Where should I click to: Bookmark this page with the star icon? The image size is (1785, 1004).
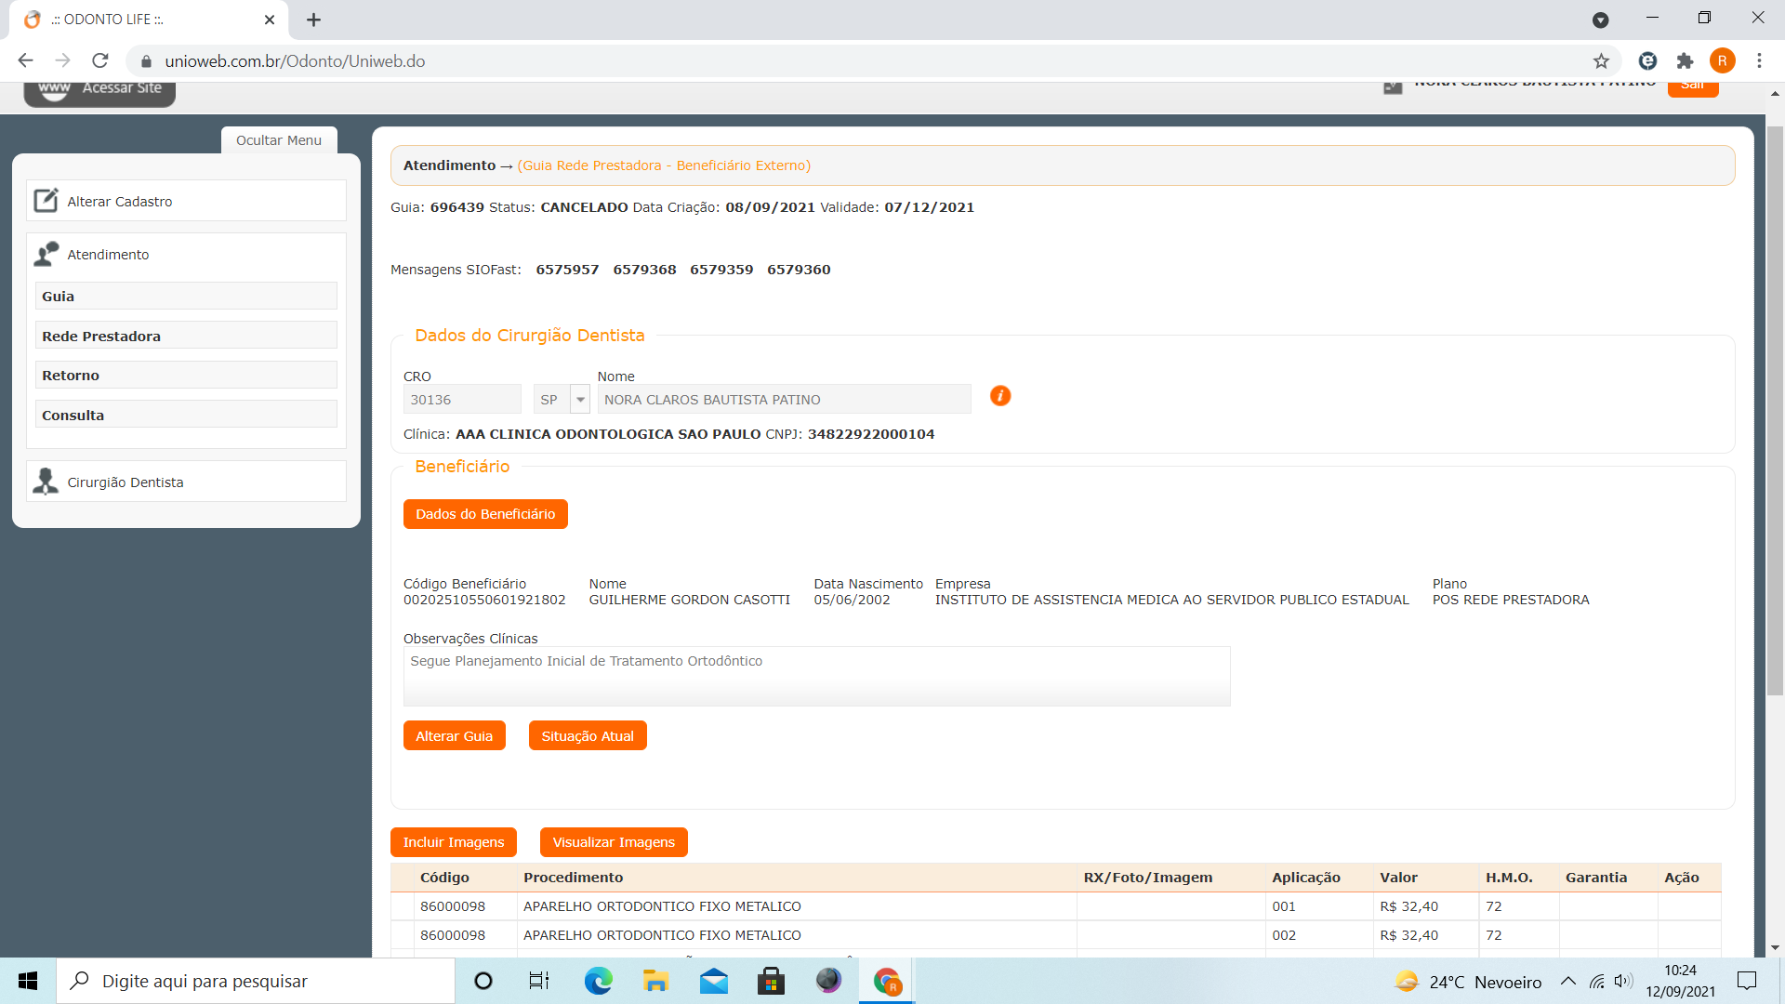coord(1601,61)
